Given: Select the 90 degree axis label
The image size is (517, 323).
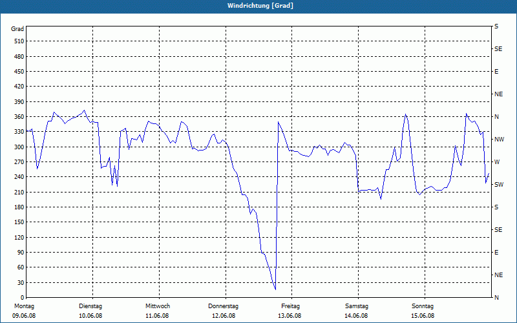Looking at the screenshot, I should (x=21, y=253).
